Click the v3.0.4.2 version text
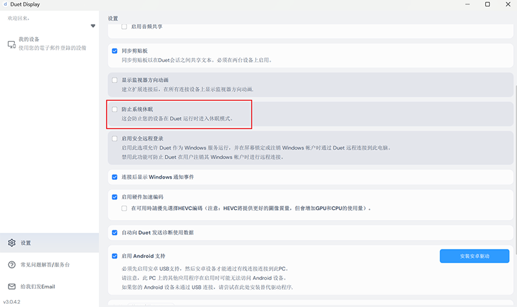This screenshot has width=517, height=307. point(12,302)
